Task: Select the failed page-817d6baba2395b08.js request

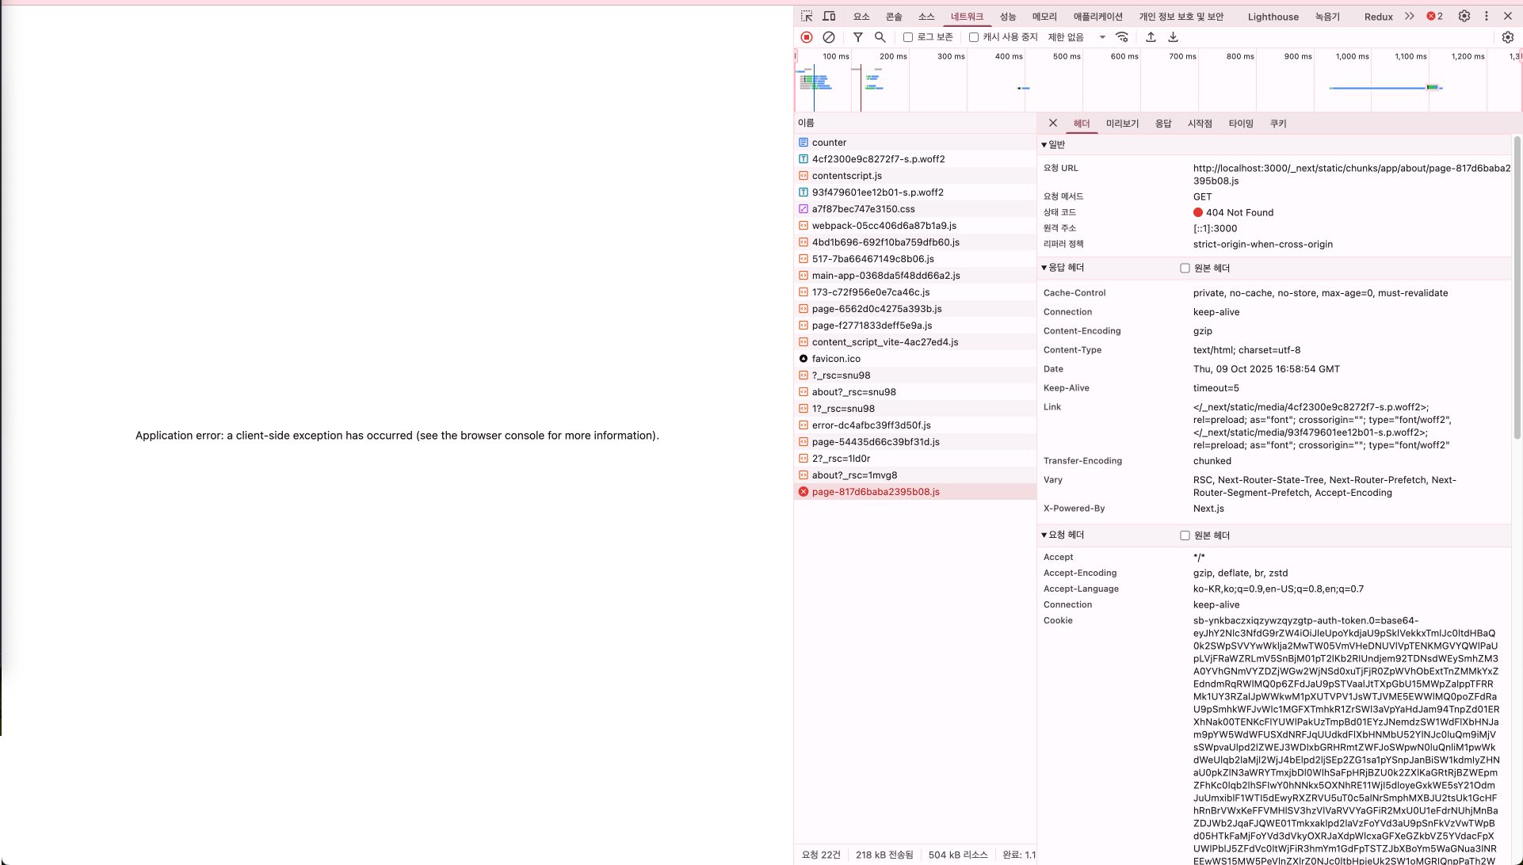Action: [x=876, y=492]
